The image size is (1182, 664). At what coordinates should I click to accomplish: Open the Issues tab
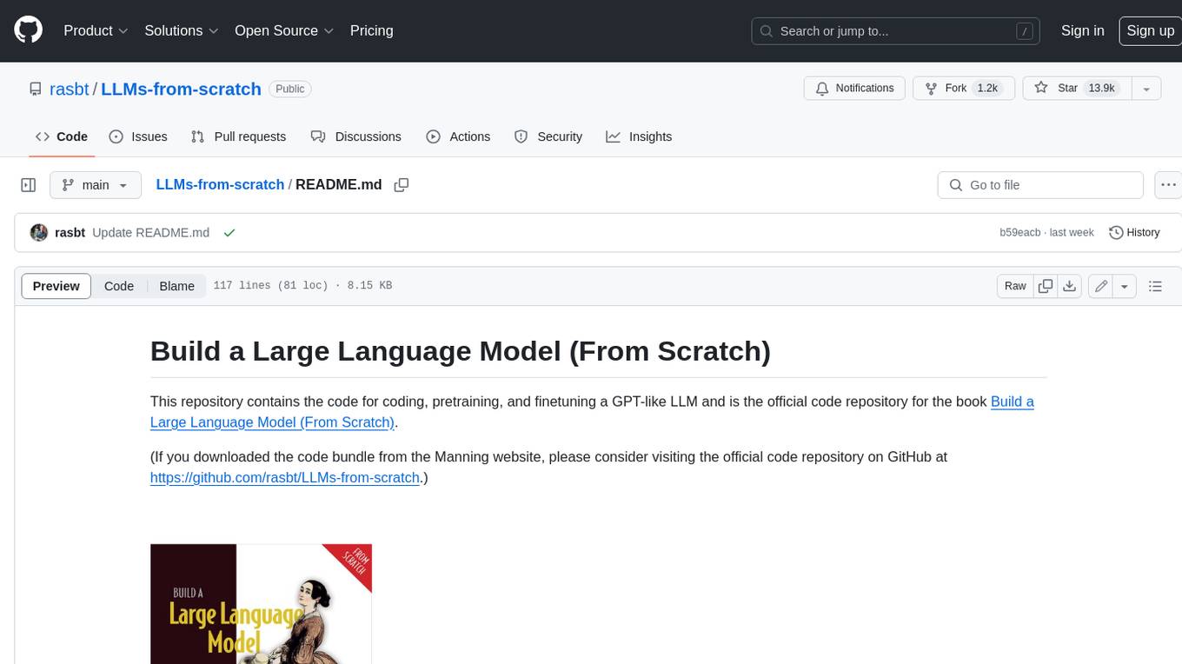click(x=138, y=136)
